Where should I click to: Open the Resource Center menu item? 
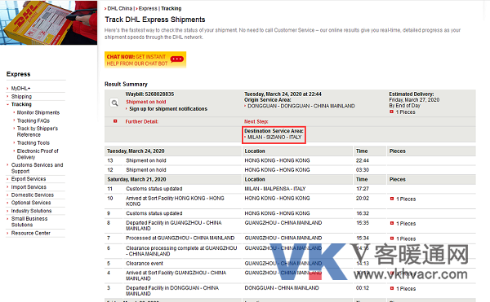[x=31, y=233]
